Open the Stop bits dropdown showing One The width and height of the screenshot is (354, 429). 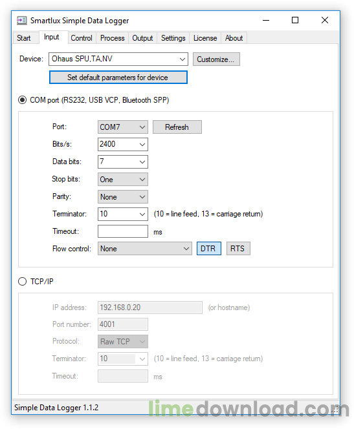point(123,179)
